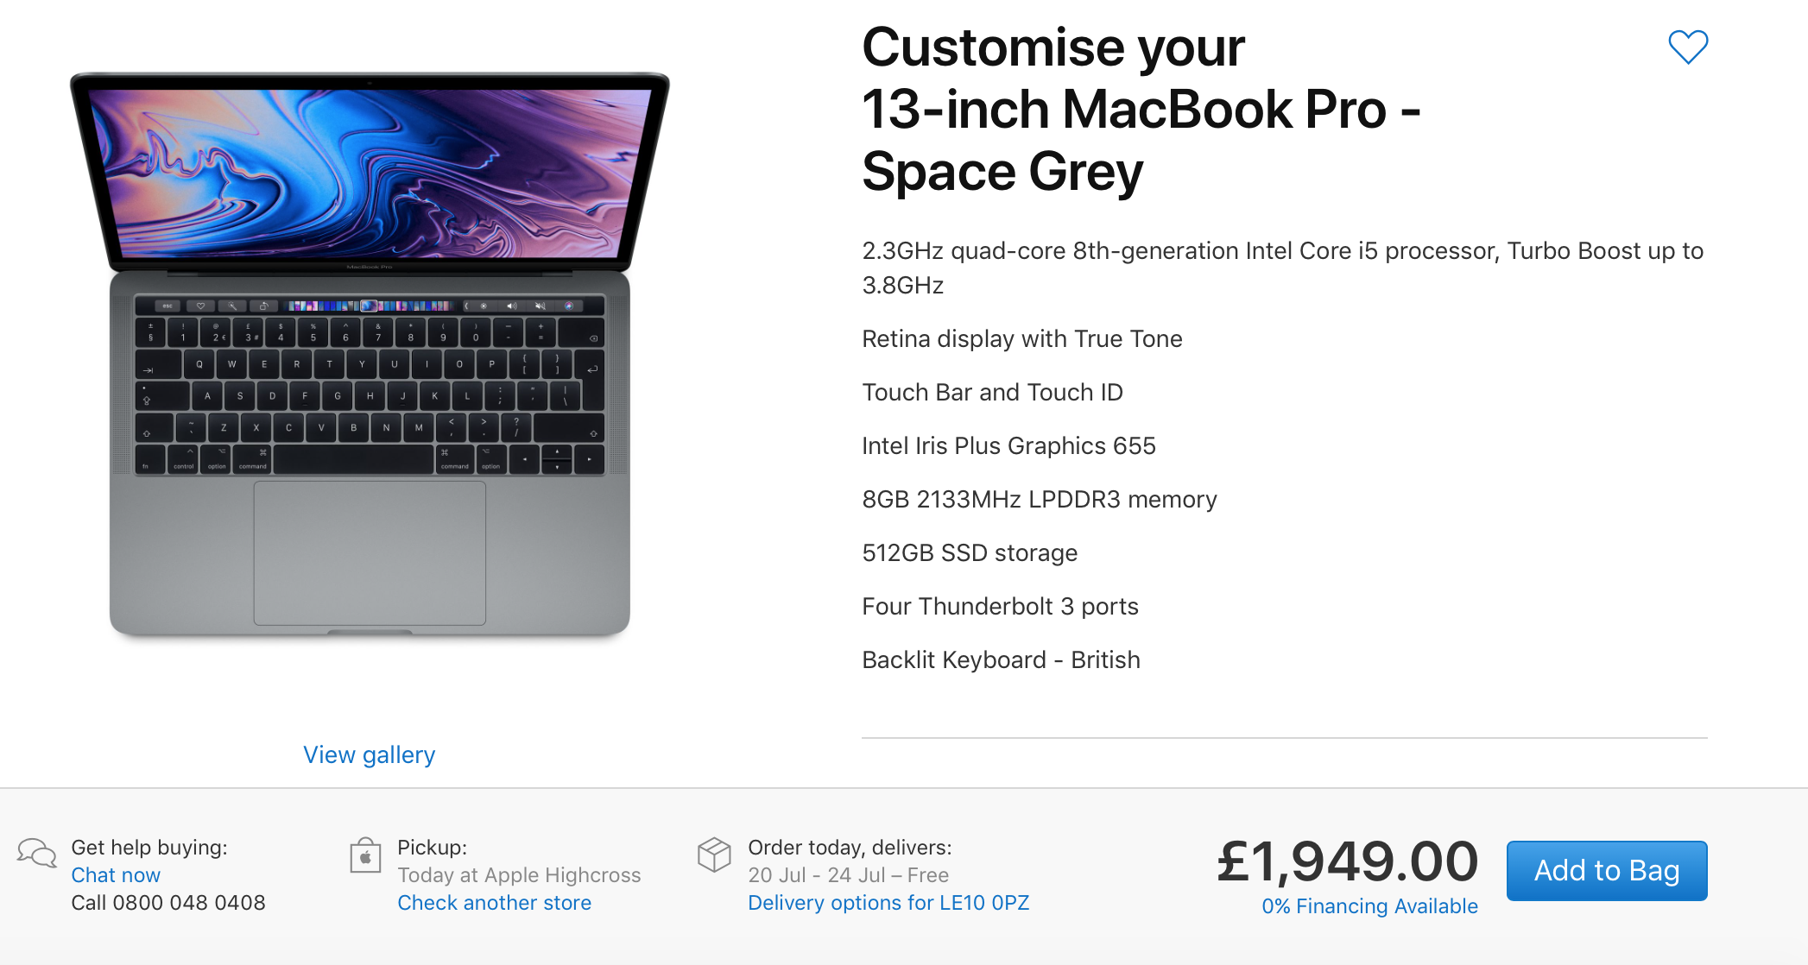Click the 20 Jul - 24 Jul delivery estimate
1808x965 pixels.
(848, 875)
